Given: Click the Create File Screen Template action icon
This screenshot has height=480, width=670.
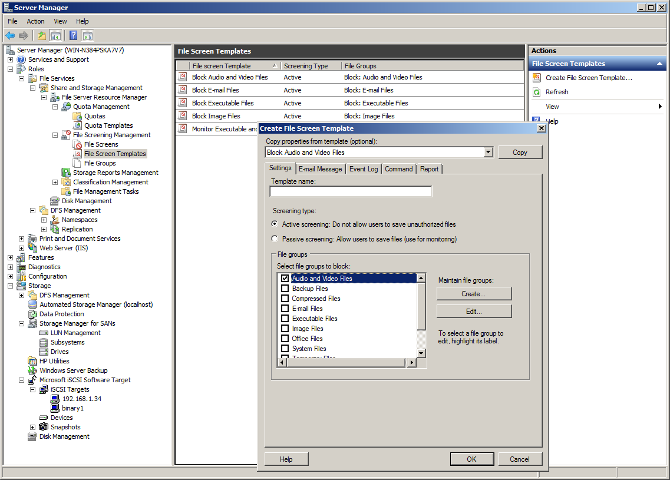Looking at the screenshot, I should pos(537,78).
